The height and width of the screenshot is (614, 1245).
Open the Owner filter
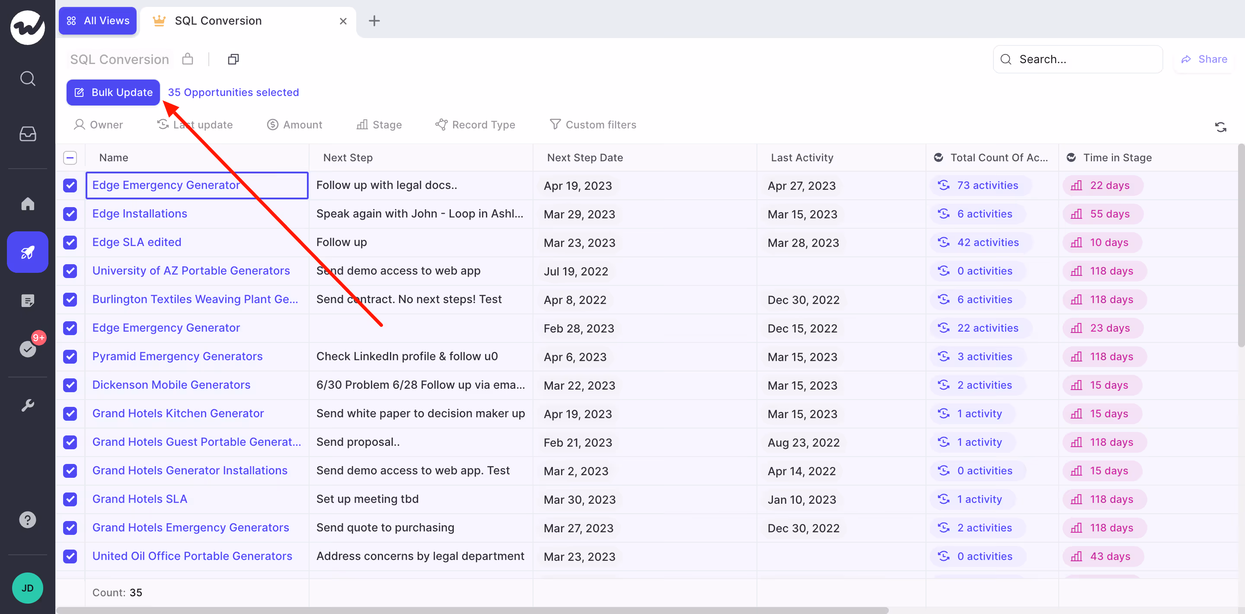pyautogui.click(x=98, y=124)
